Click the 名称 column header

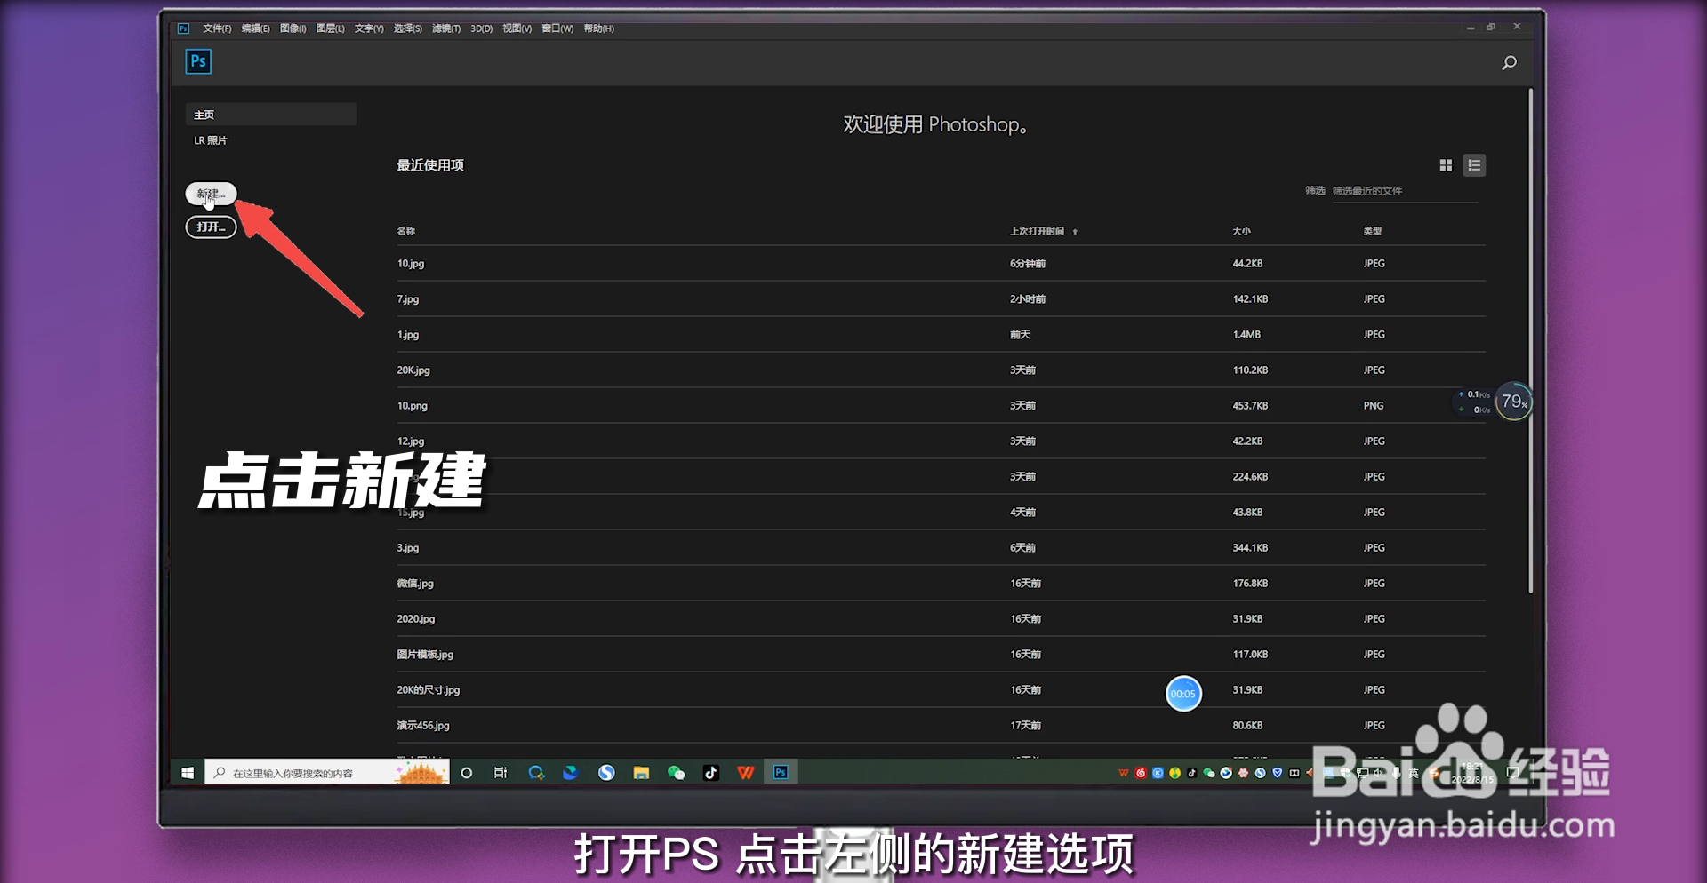point(406,231)
